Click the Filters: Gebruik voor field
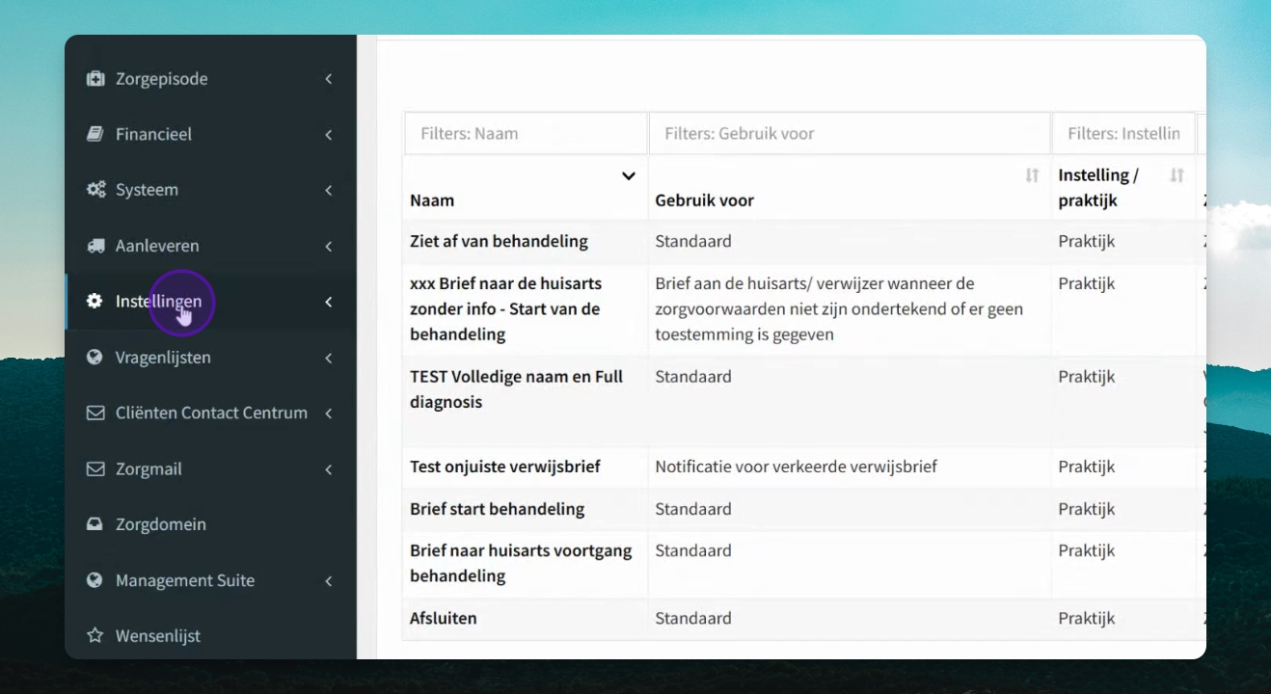Image resolution: width=1271 pixels, height=694 pixels. coord(850,134)
